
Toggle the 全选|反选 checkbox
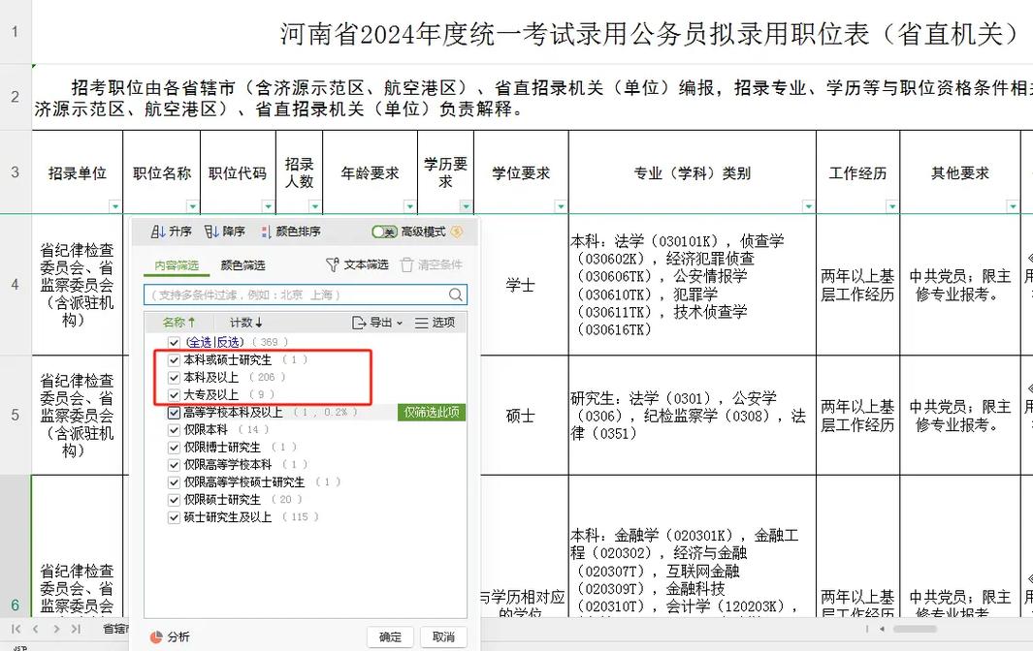[x=174, y=342]
